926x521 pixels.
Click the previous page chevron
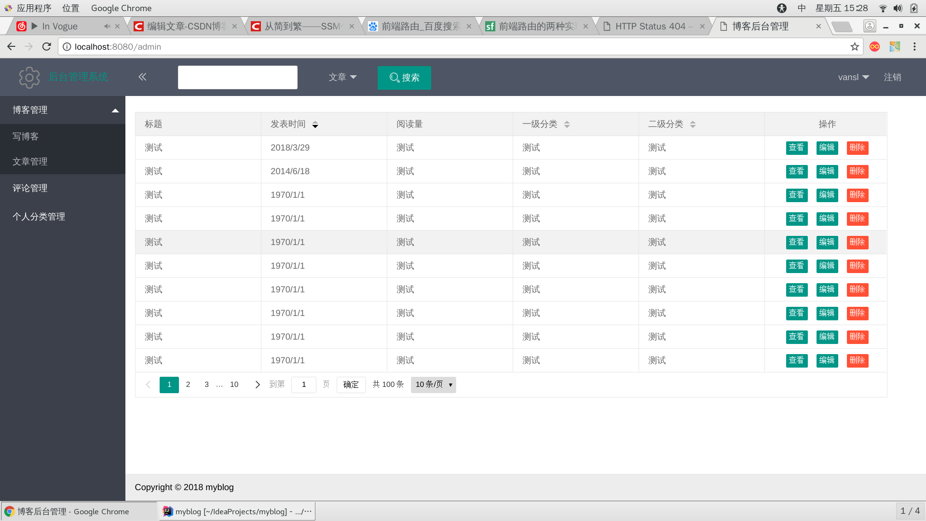click(x=148, y=384)
